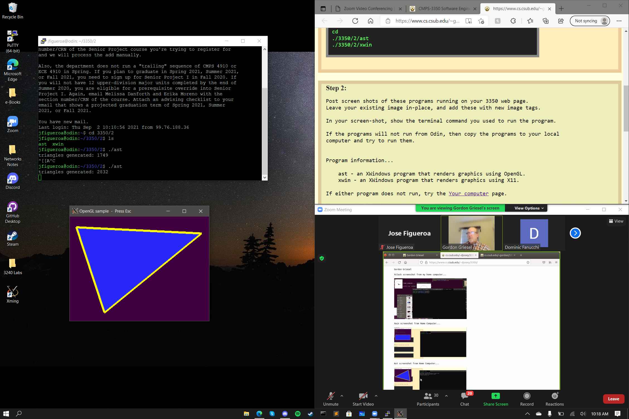Open GitHub Desktop shortcut
The image size is (629, 419).
[x=13, y=213]
